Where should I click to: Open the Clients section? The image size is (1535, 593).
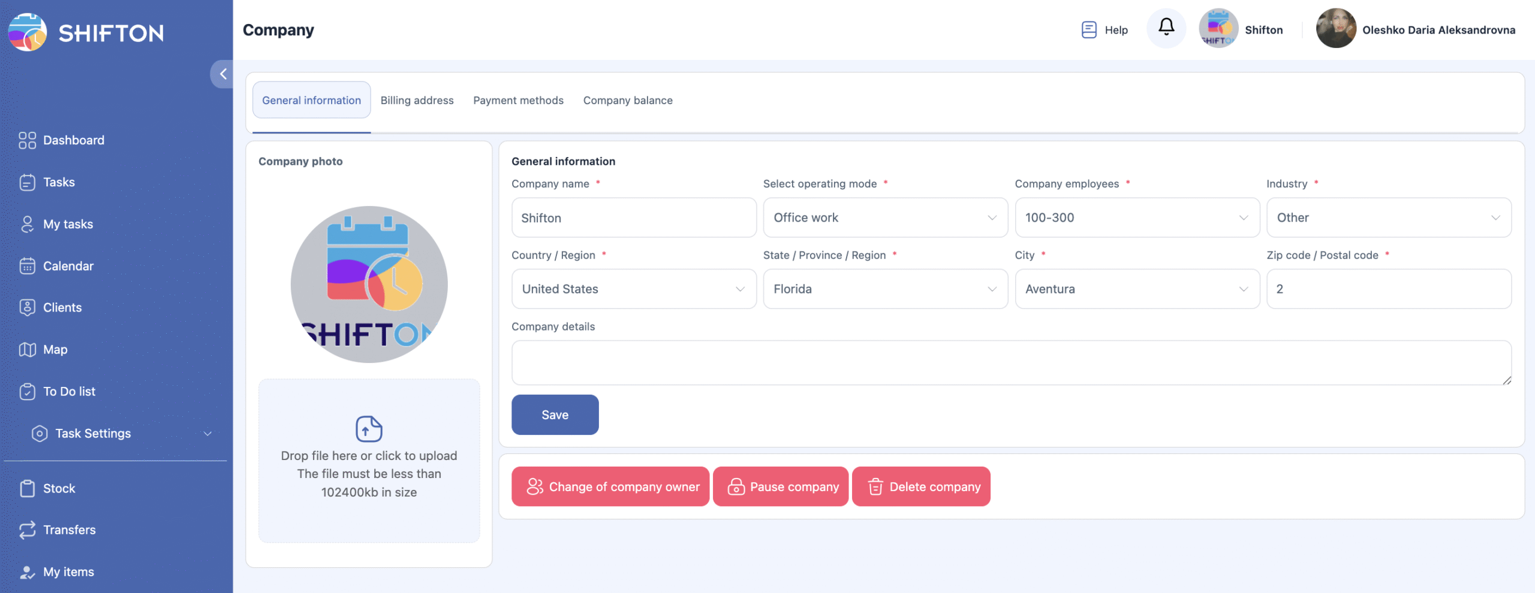[62, 308]
